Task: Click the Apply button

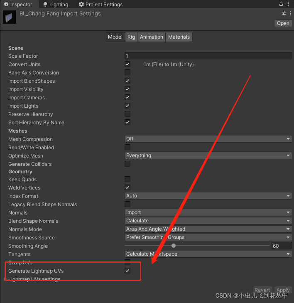Action: [283, 290]
